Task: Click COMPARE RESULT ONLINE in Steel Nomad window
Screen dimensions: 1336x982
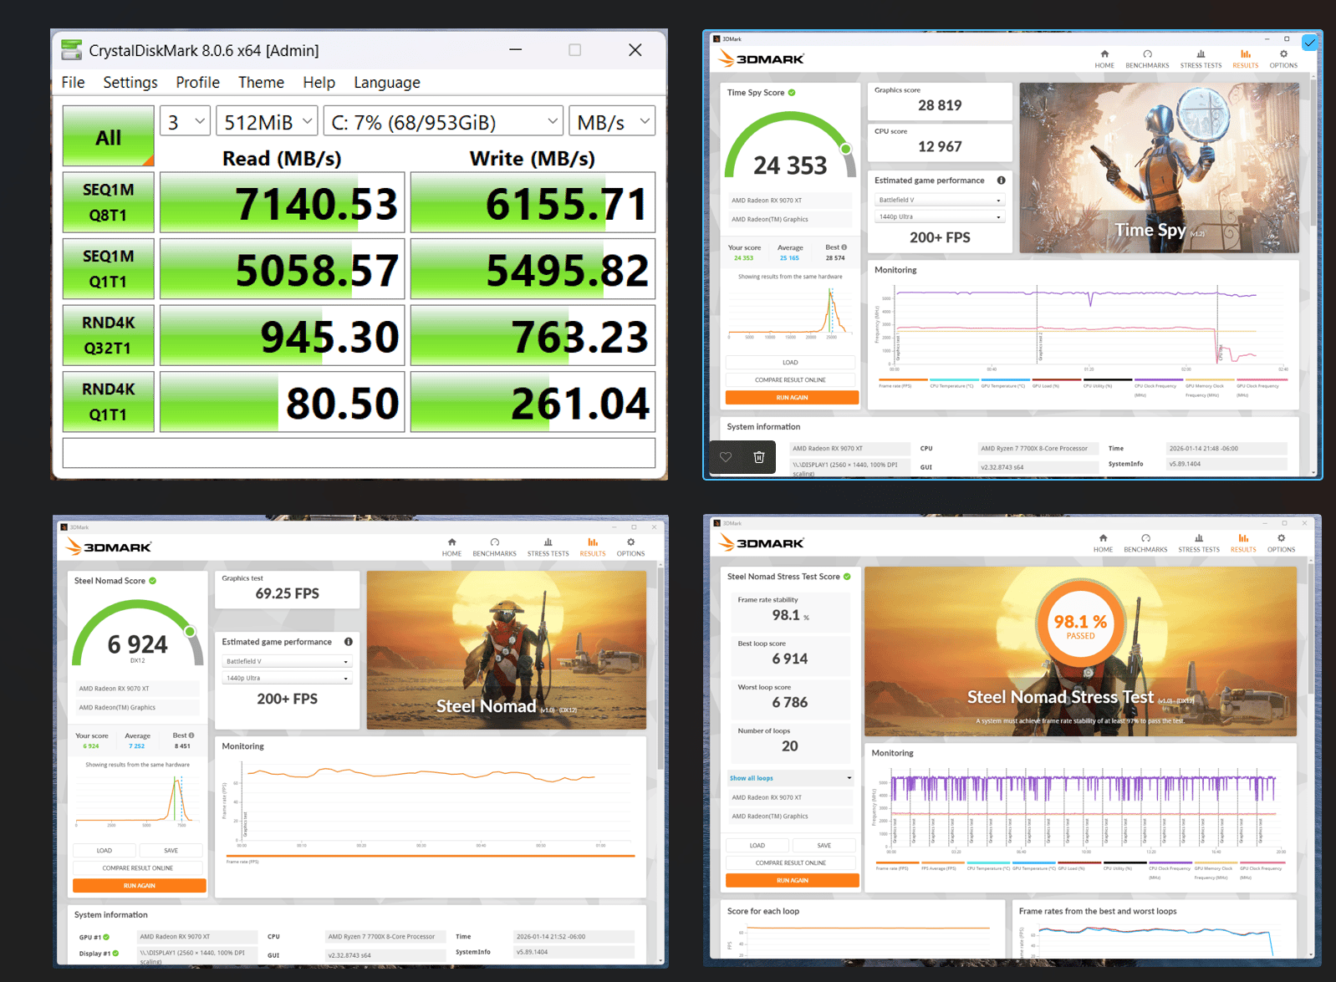Action: pos(138,868)
